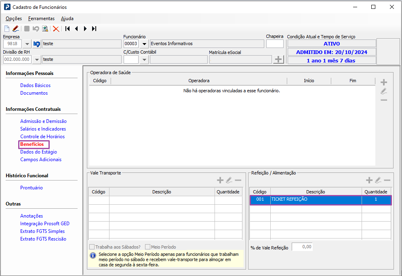The height and width of the screenshot is (276, 402).
Task: Click the Operadora column header
Action: 199,81
